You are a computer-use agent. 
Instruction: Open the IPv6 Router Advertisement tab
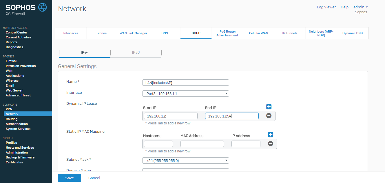227,33
